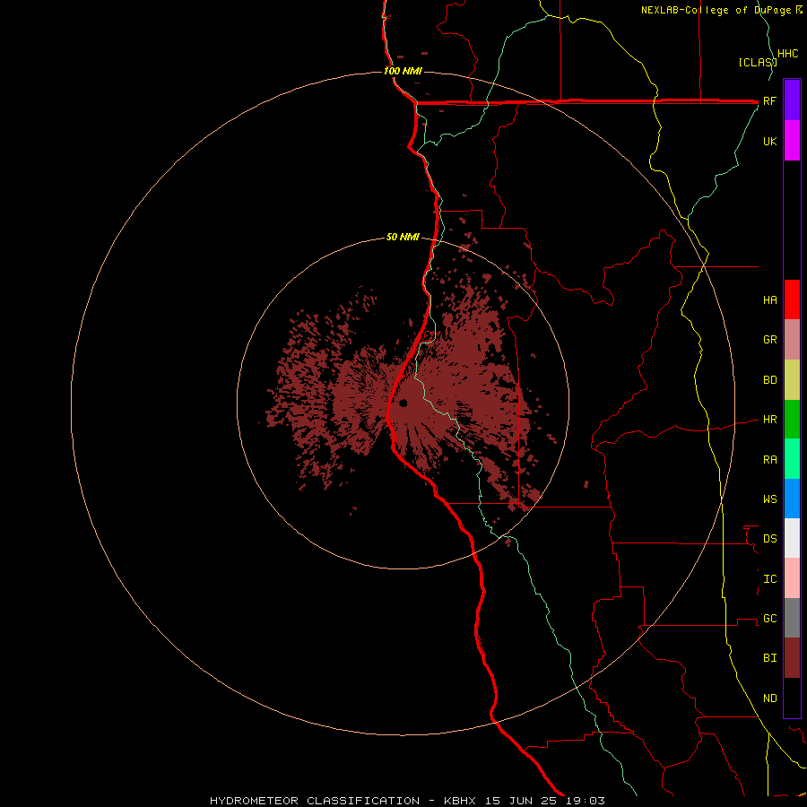Screen dimensions: 807x807
Task: Click the BD legend label
Action: (x=769, y=380)
